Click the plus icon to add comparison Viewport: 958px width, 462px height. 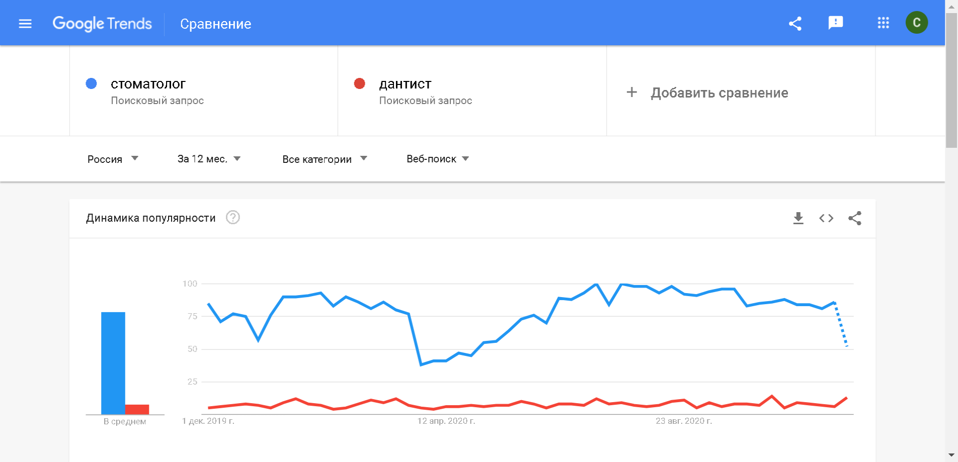(x=631, y=93)
